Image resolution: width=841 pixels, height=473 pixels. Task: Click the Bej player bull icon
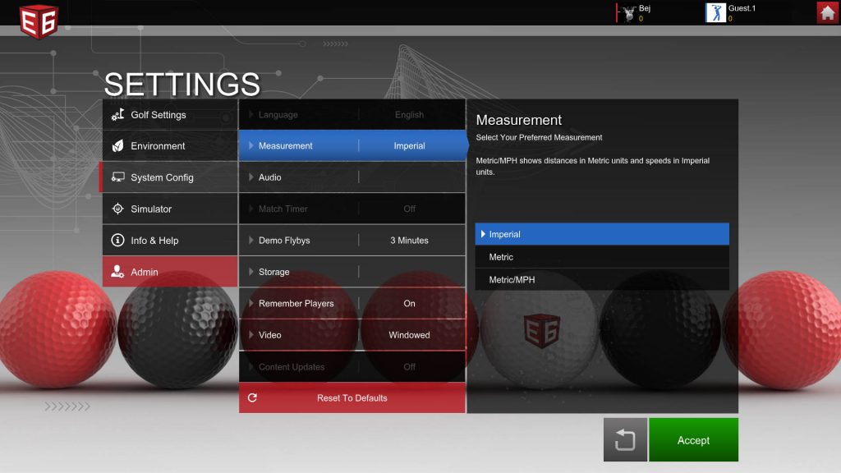(628, 13)
